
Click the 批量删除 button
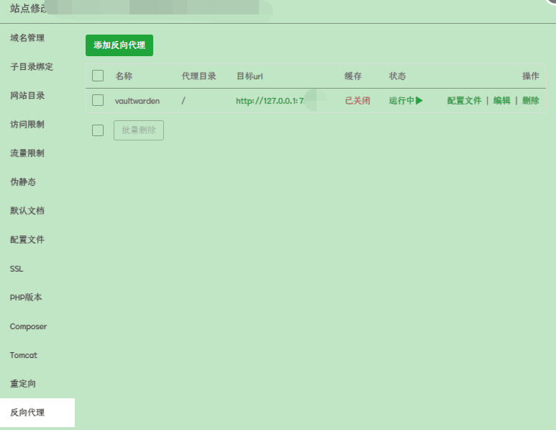click(139, 130)
